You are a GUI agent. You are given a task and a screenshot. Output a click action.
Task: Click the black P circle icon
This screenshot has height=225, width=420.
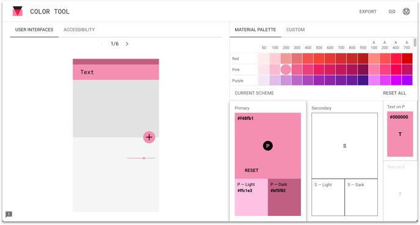click(x=267, y=146)
